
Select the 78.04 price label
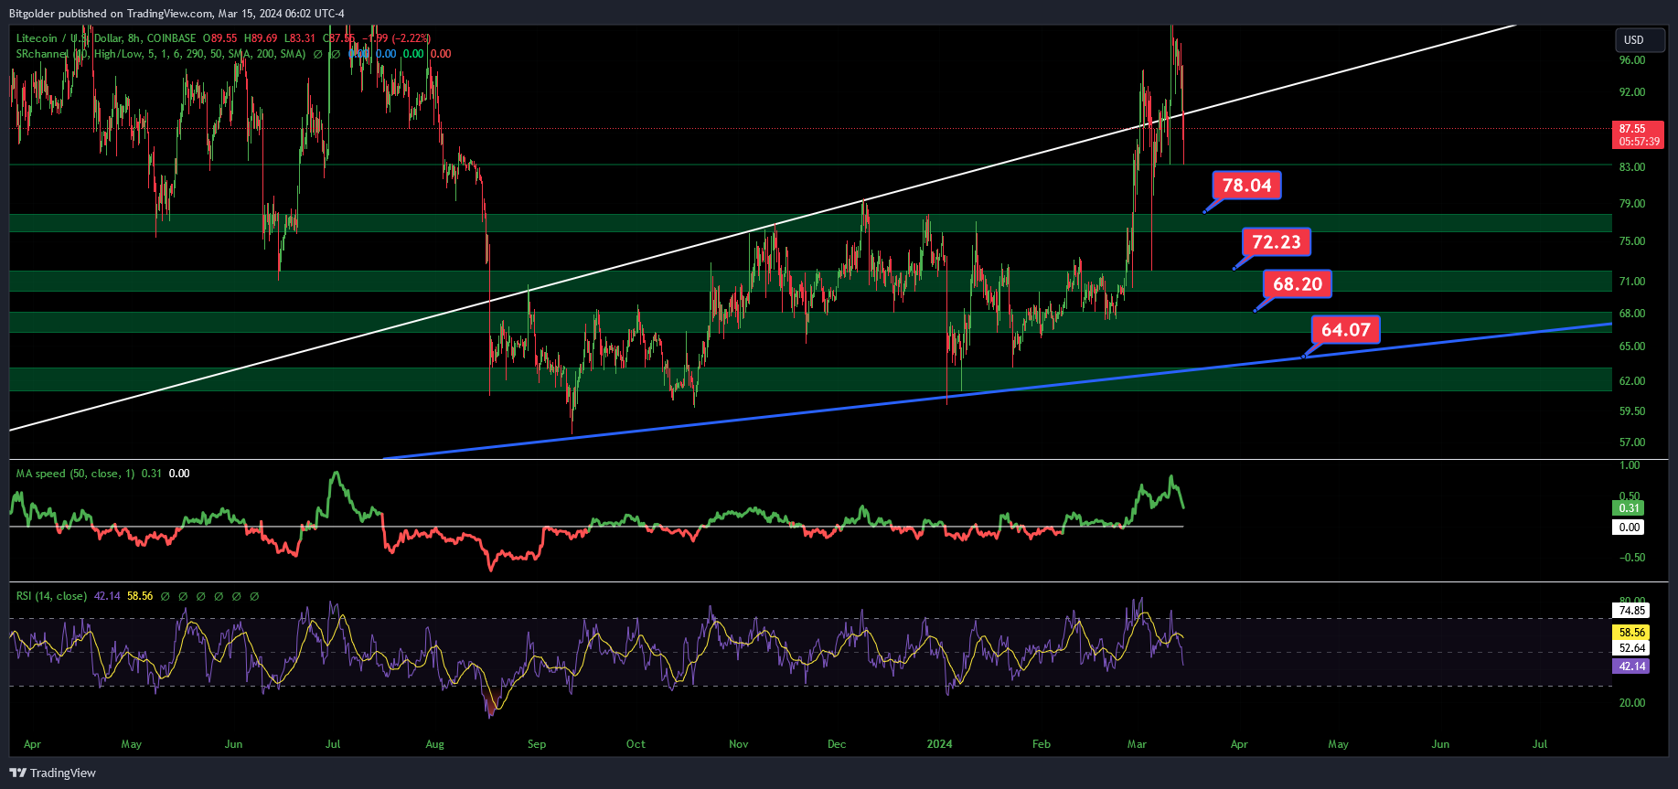click(x=1246, y=186)
